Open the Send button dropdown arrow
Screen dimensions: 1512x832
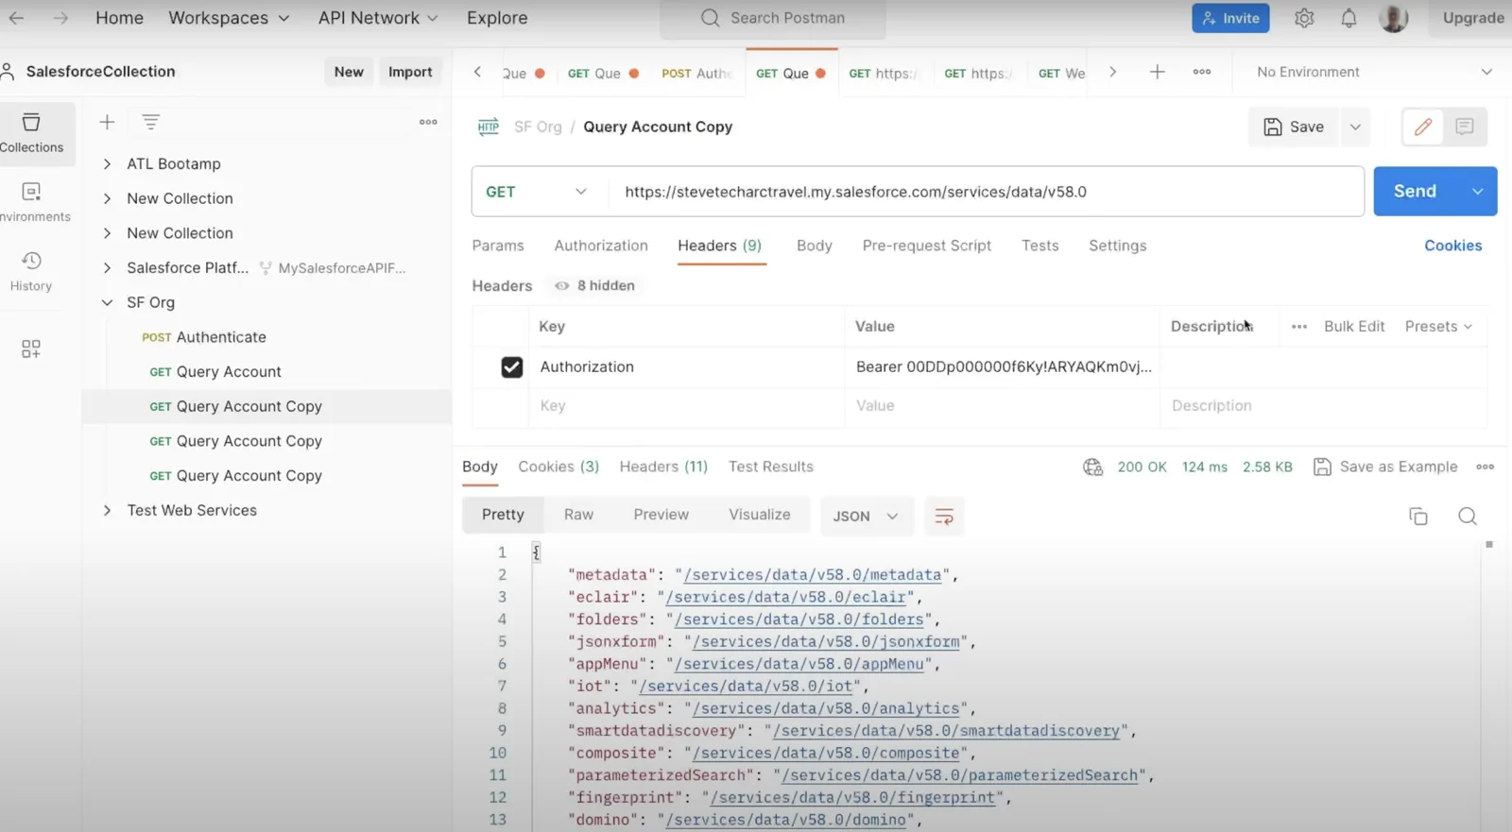click(1477, 191)
